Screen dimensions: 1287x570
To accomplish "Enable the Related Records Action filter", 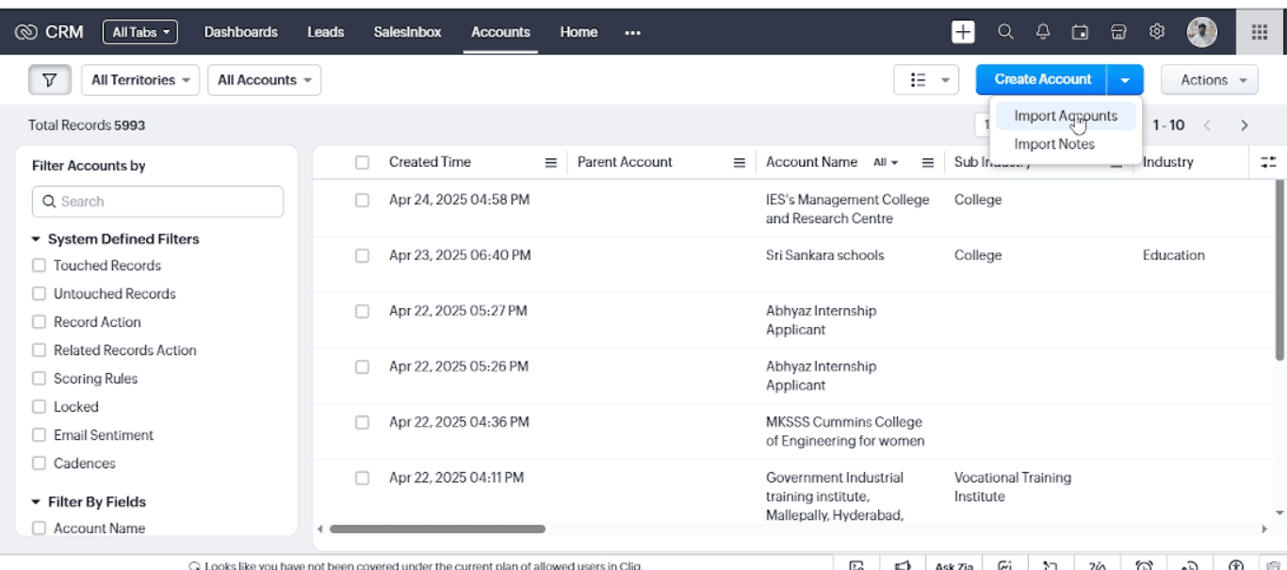I will tap(39, 350).
